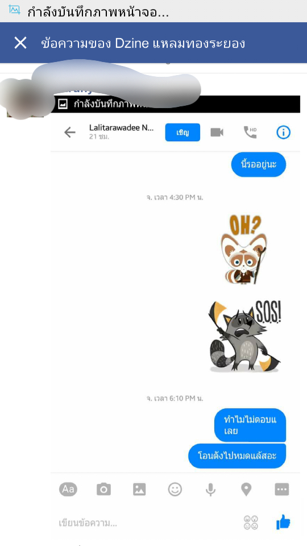The height and width of the screenshot is (546, 307).
Task: Open the camera to take photo
Action: point(103,490)
